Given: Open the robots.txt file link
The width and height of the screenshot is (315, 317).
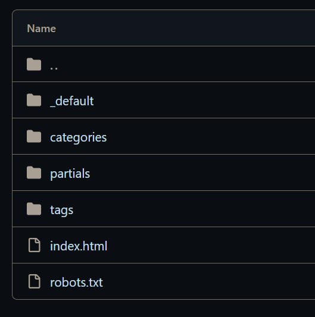Looking at the screenshot, I should click(x=77, y=283).
